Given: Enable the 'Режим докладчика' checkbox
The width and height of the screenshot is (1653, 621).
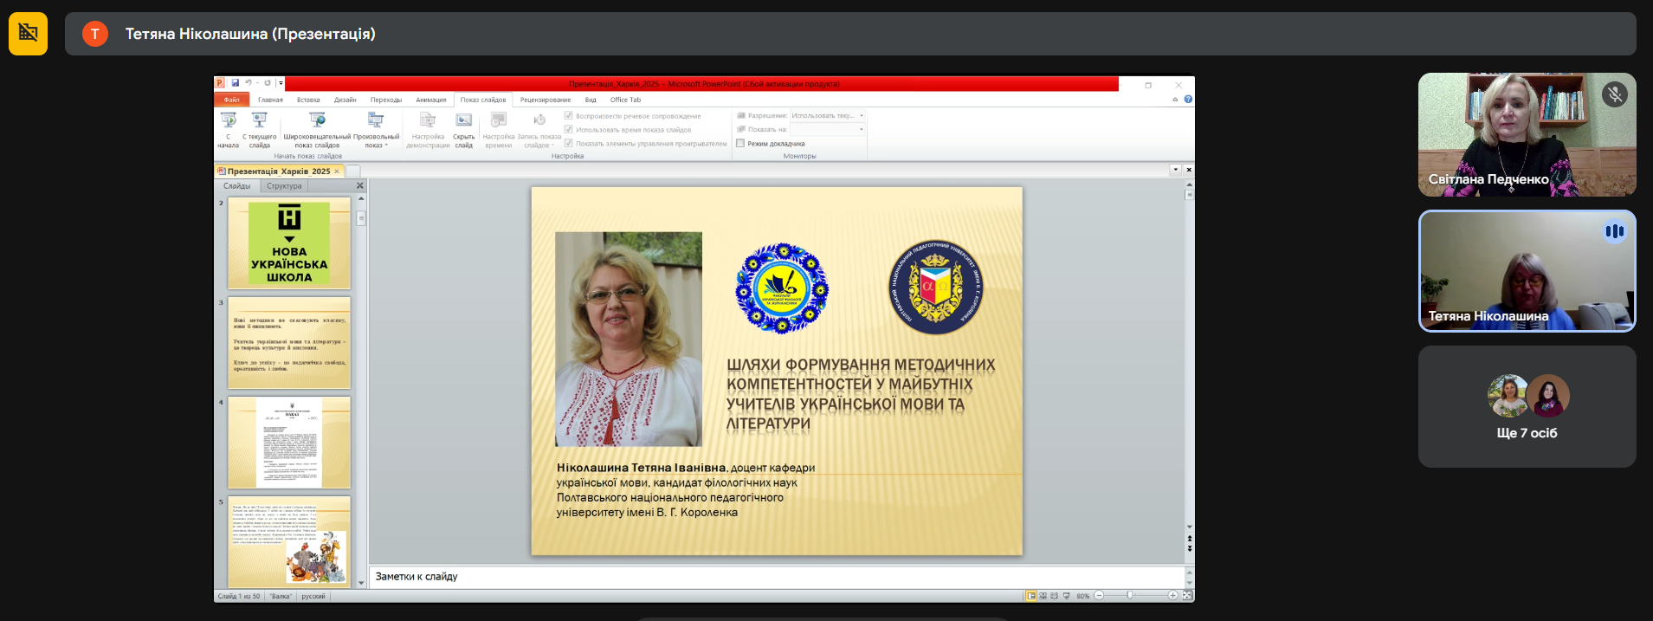Looking at the screenshot, I should [740, 144].
